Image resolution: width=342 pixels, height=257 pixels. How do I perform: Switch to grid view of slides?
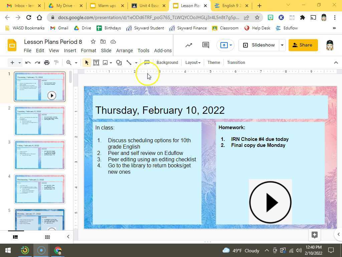pos(47,237)
